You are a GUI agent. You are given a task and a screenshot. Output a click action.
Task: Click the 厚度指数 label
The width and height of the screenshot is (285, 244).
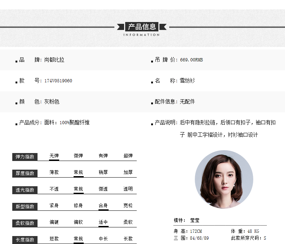[x=25, y=173]
